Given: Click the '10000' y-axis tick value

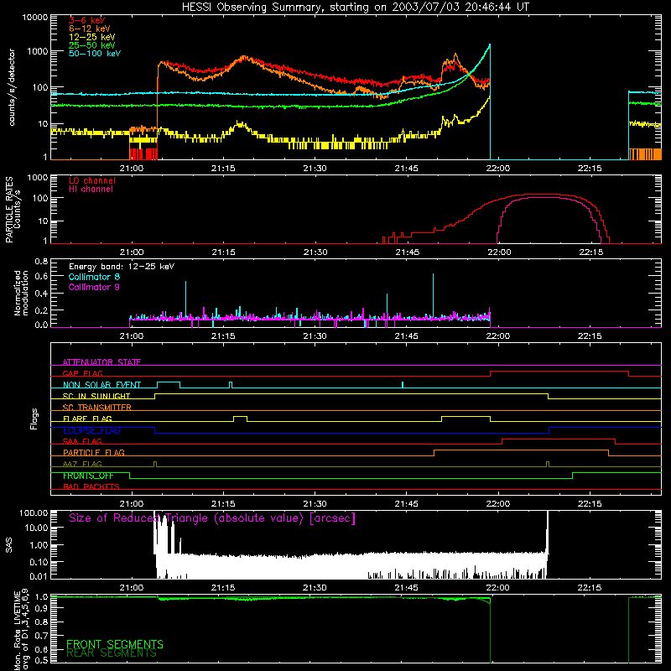Looking at the screenshot, I should [35, 18].
